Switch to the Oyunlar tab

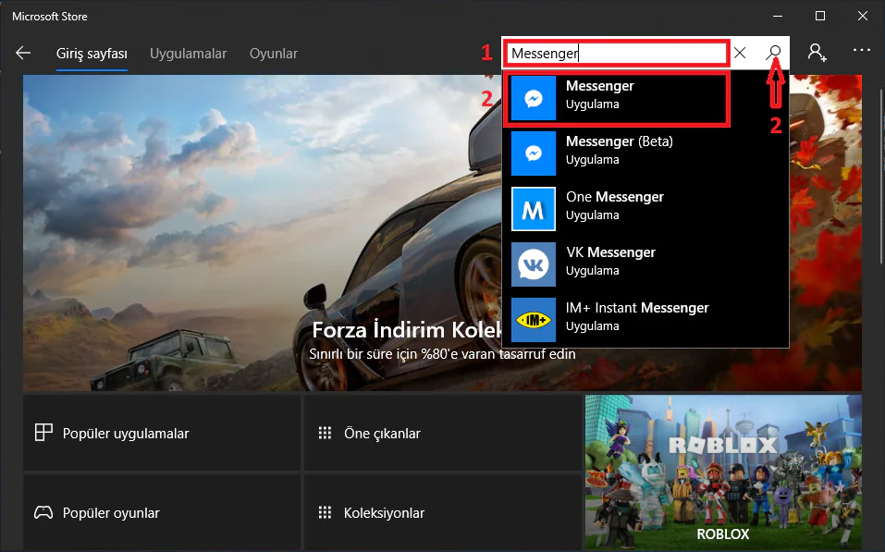pyautogui.click(x=274, y=54)
